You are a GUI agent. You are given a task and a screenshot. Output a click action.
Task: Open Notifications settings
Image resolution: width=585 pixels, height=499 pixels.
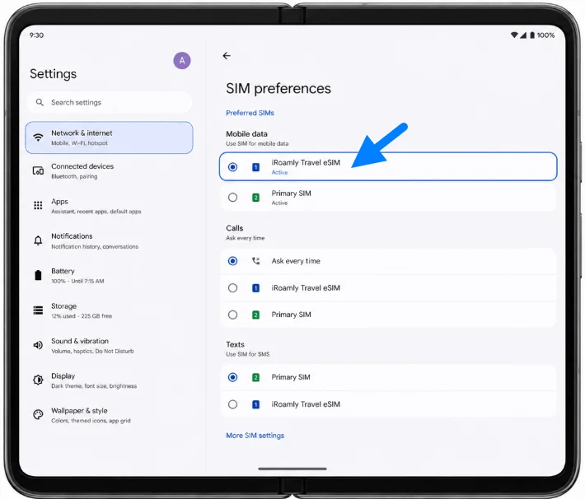click(109, 241)
